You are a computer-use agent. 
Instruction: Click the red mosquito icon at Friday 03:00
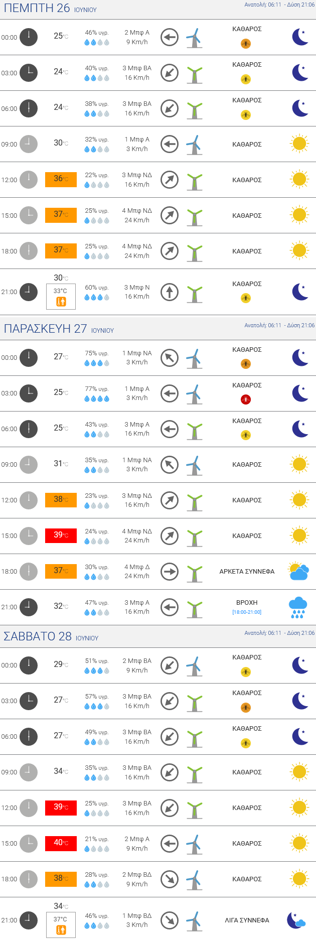(245, 399)
